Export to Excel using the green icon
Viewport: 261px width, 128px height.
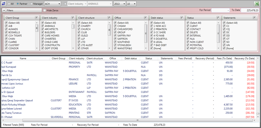point(257,3)
